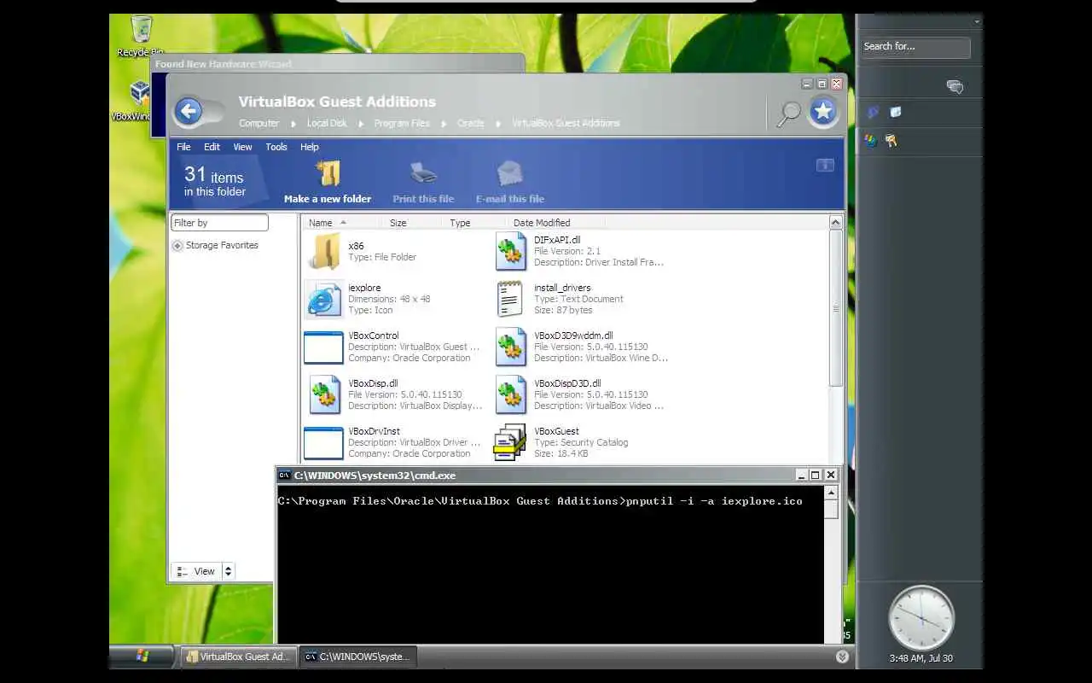1092x683 pixels.
Task: Click the Filter by input field
Action: tap(220, 223)
